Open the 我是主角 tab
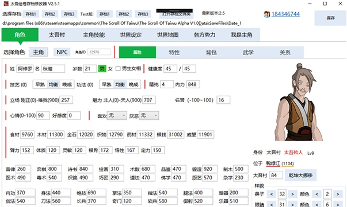The height and width of the screenshot is (207, 347). 242,35
